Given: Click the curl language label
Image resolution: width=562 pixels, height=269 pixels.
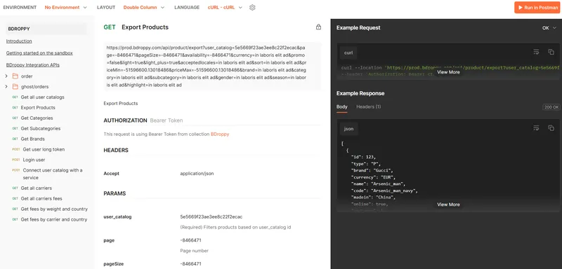Looking at the screenshot, I should (348, 53).
